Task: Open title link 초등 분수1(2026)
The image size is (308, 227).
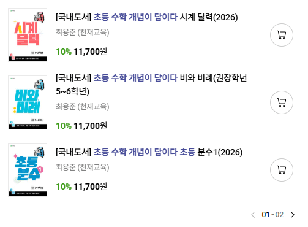Action: (149, 152)
